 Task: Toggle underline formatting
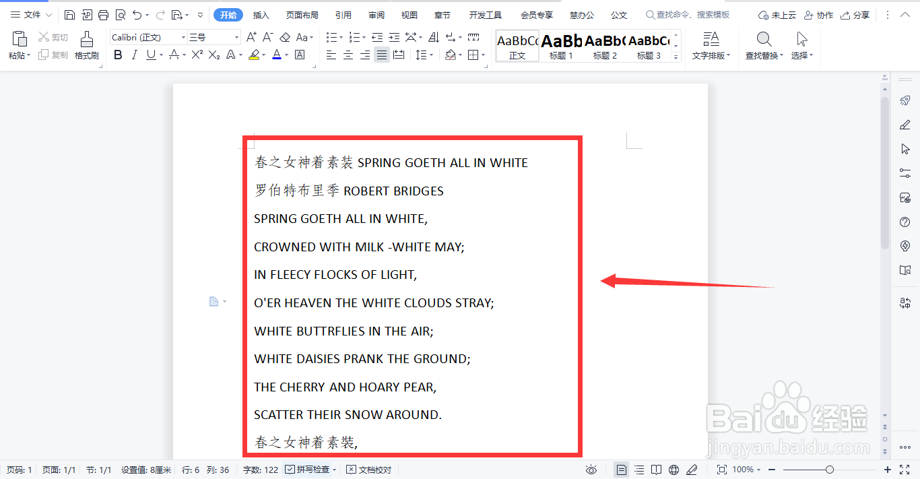[x=151, y=55]
